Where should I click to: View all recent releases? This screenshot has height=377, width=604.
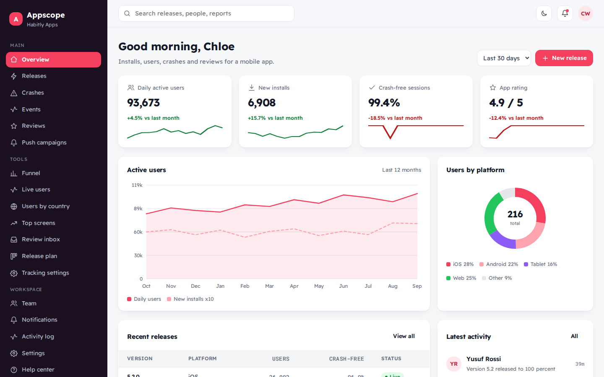tap(404, 336)
